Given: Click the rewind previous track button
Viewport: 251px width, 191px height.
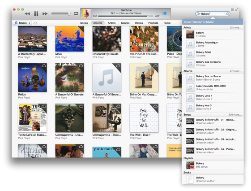Looking at the screenshot, I should [x=27, y=14].
